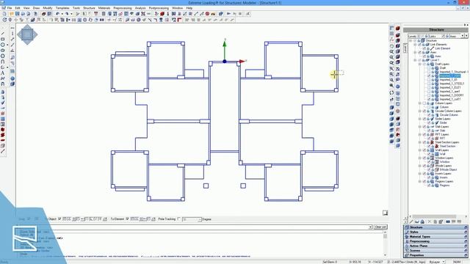470x264 pixels.
Task: Click the NUM indicator in status bar
Action: 457,262
